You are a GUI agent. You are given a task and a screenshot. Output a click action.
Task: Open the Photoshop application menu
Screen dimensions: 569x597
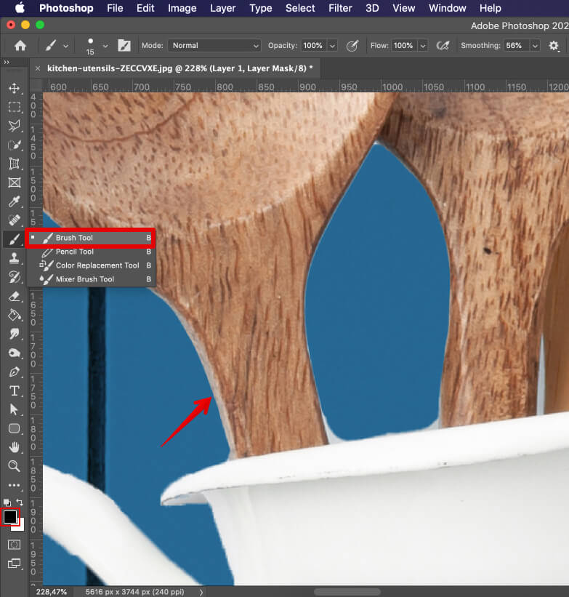pyautogui.click(x=66, y=8)
